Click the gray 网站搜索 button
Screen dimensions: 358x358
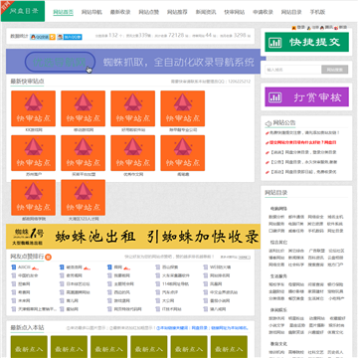tap(334, 70)
